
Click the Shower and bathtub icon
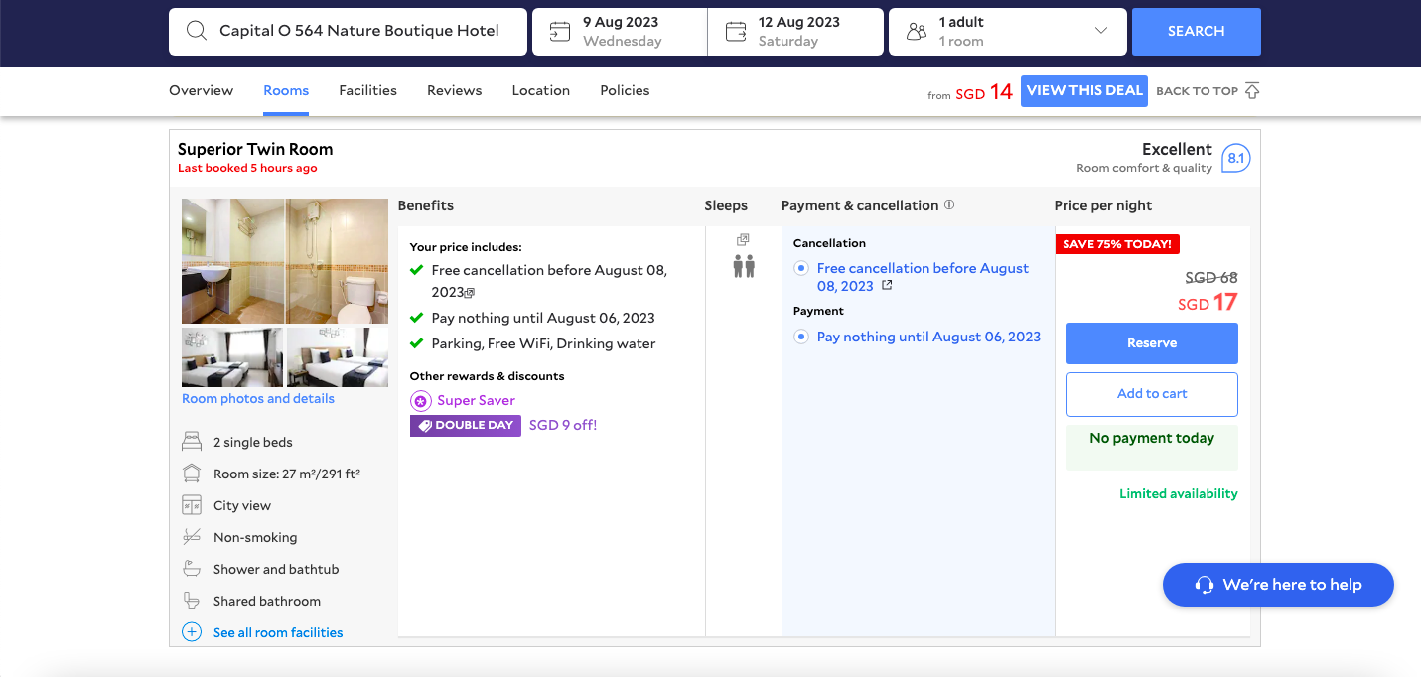pyautogui.click(x=192, y=569)
